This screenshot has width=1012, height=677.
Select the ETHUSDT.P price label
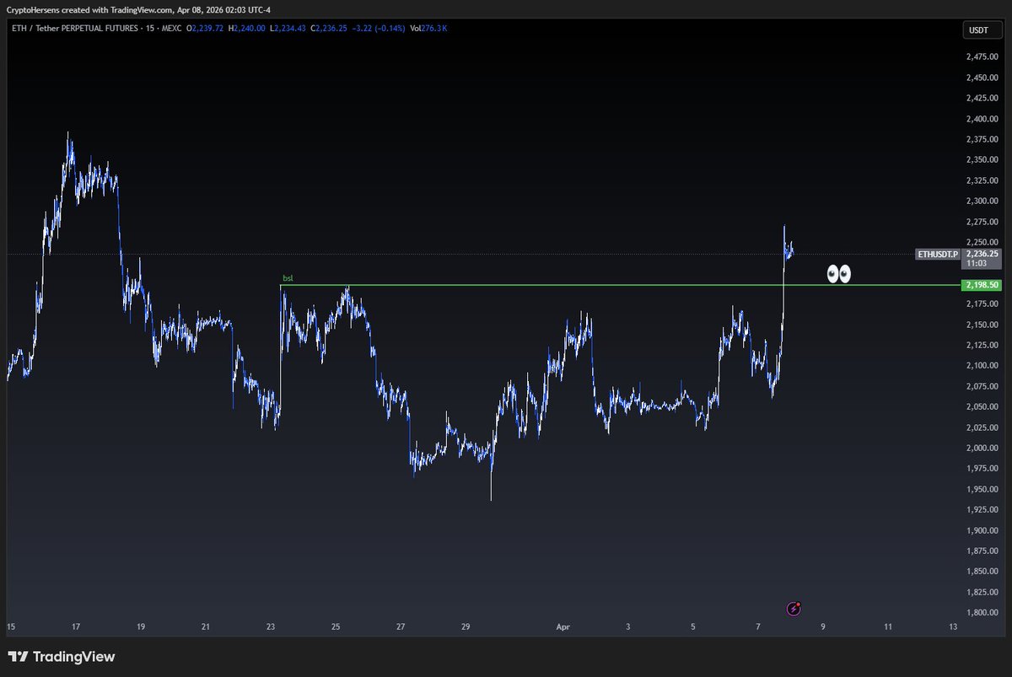(937, 254)
